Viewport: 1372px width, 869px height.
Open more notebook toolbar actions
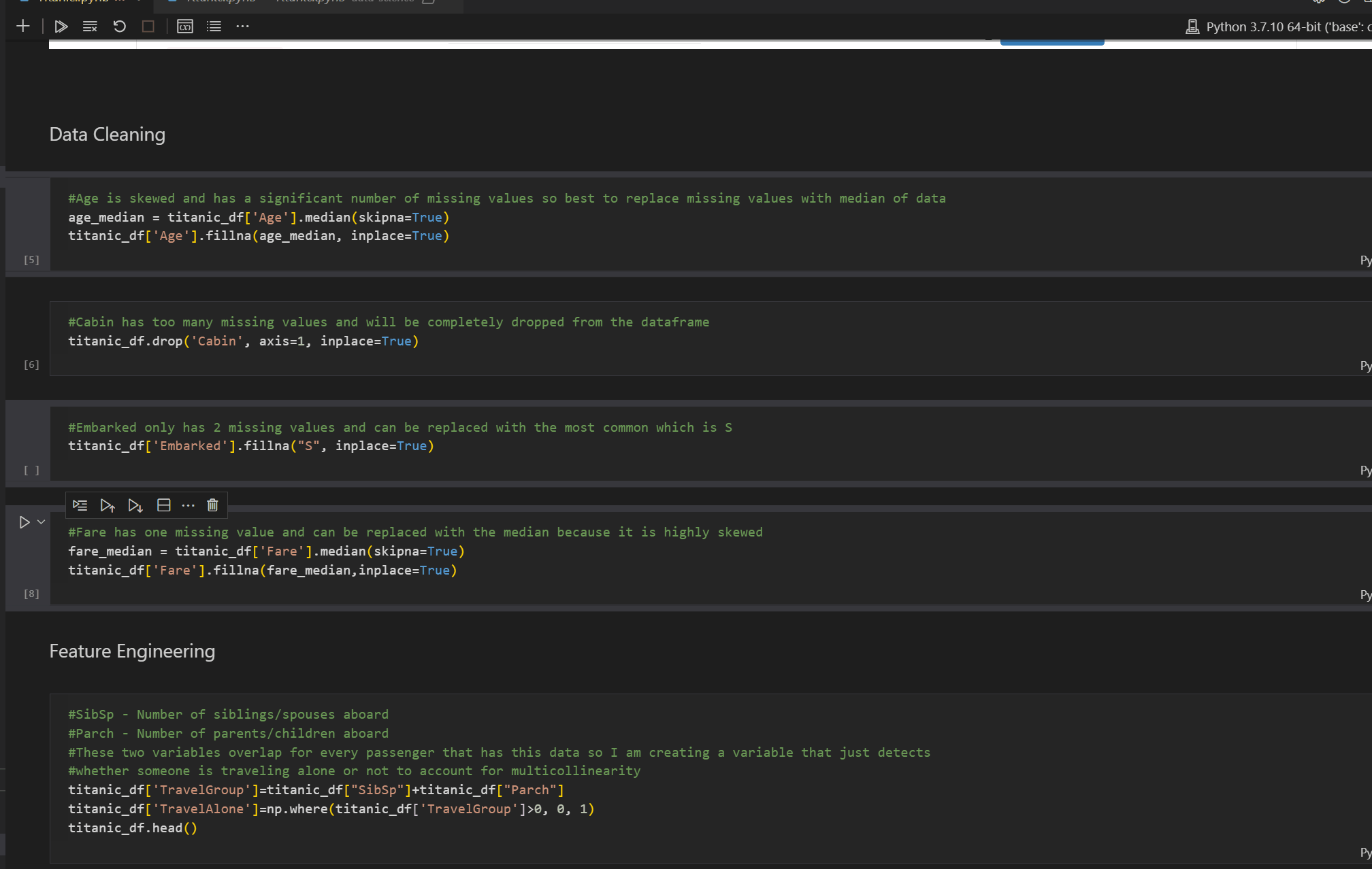click(x=242, y=27)
